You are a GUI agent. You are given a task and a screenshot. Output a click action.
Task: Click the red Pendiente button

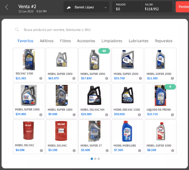point(182,7)
